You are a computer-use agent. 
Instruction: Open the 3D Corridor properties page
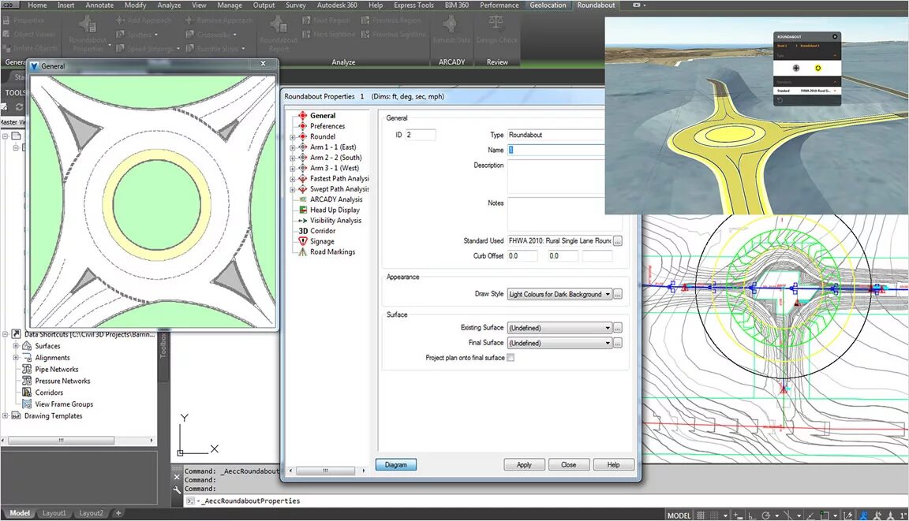[x=322, y=231]
